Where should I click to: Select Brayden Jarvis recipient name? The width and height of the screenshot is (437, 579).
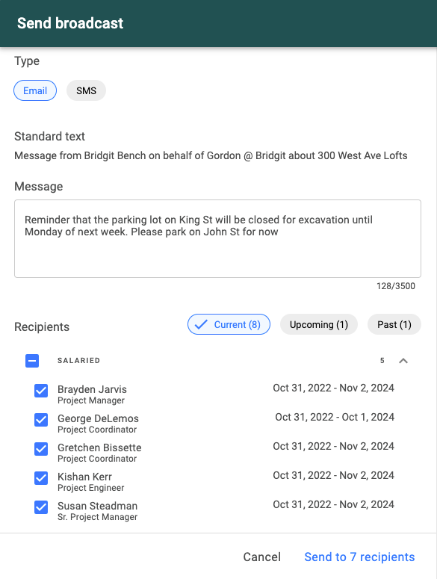pyautogui.click(x=92, y=389)
